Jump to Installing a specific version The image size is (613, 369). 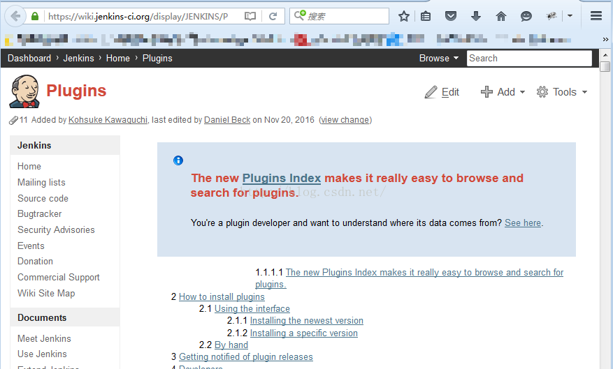[x=304, y=333]
